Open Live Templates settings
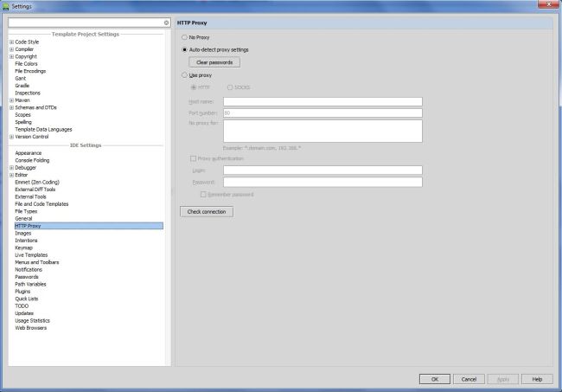Image resolution: width=562 pixels, height=392 pixels. (x=31, y=255)
